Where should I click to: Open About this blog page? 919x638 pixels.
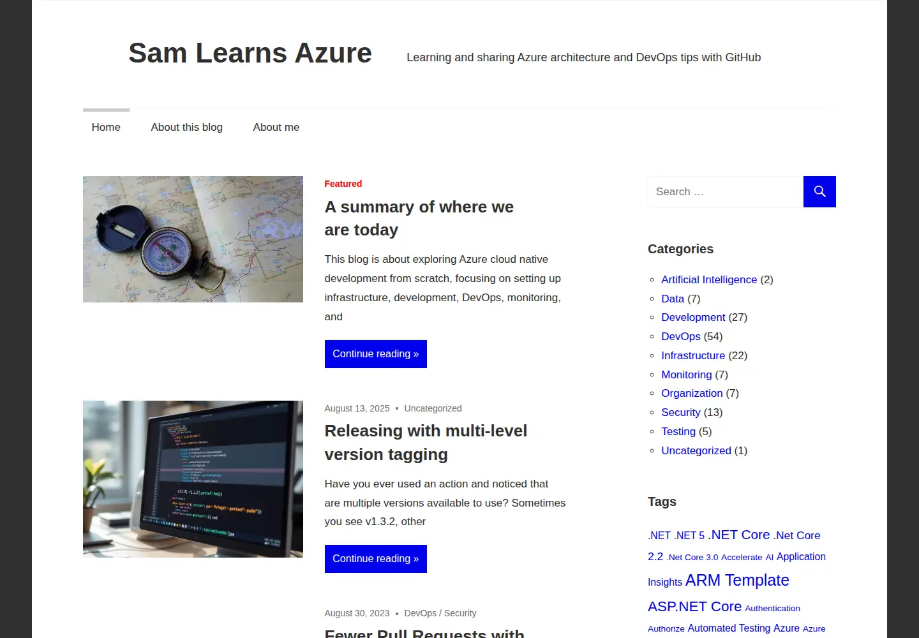[186, 127]
